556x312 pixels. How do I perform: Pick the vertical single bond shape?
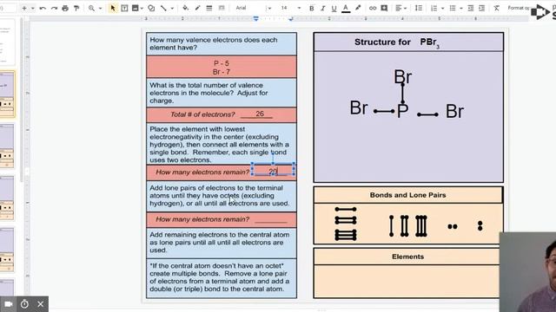(x=391, y=226)
